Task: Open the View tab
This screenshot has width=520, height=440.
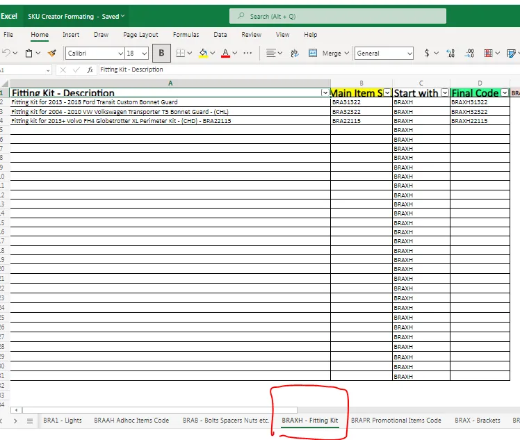Action: [x=282, y=35]
